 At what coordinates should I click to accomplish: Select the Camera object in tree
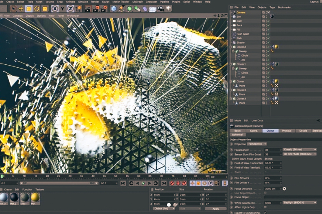[241, 13]
